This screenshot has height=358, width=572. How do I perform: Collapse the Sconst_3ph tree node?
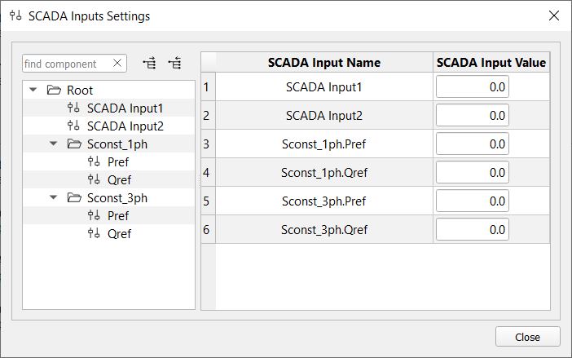point(53,197)
